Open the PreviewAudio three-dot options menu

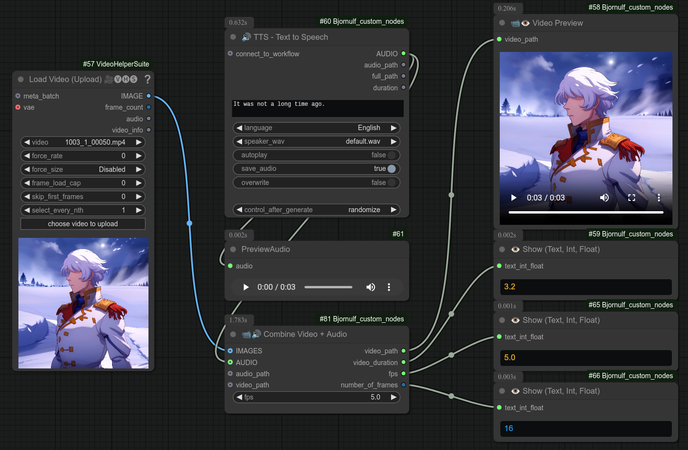[389, 287]
